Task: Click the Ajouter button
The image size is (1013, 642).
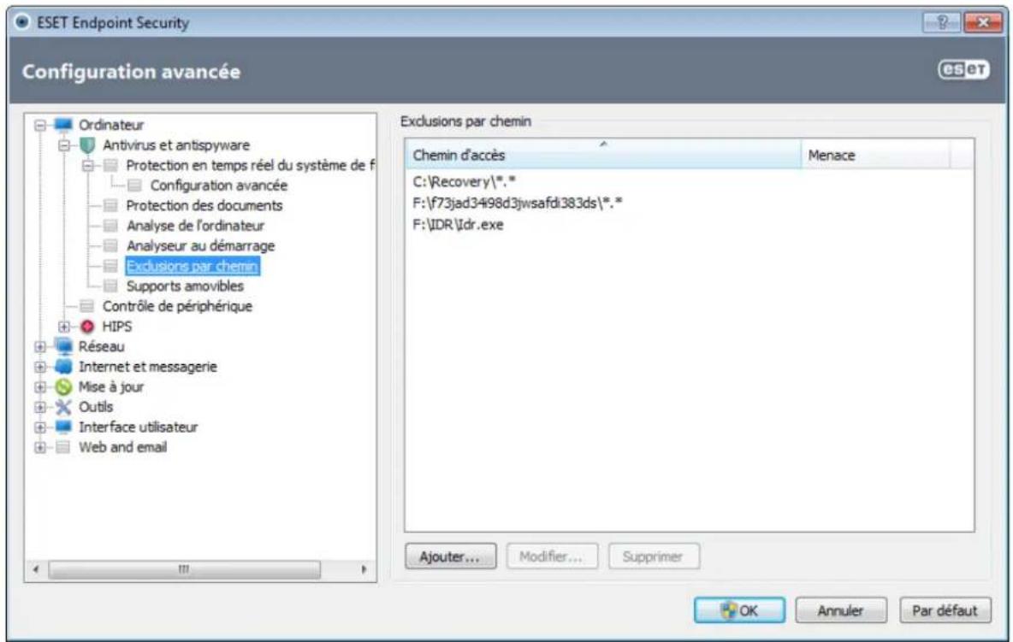Action: tap(450, 557)
